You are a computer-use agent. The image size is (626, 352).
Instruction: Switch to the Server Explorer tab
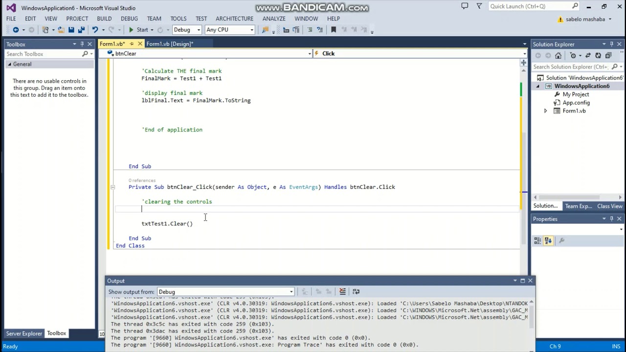pyautogui.click(x=24, y=333)
